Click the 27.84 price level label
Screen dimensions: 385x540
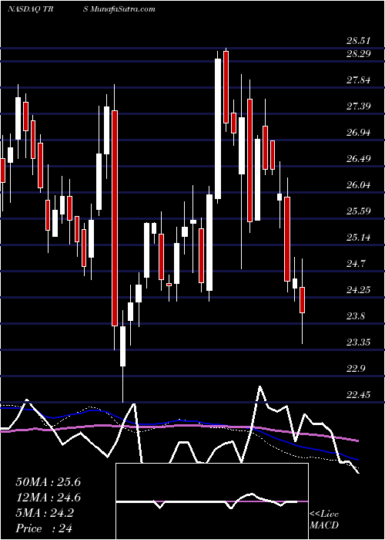point(358,80)
